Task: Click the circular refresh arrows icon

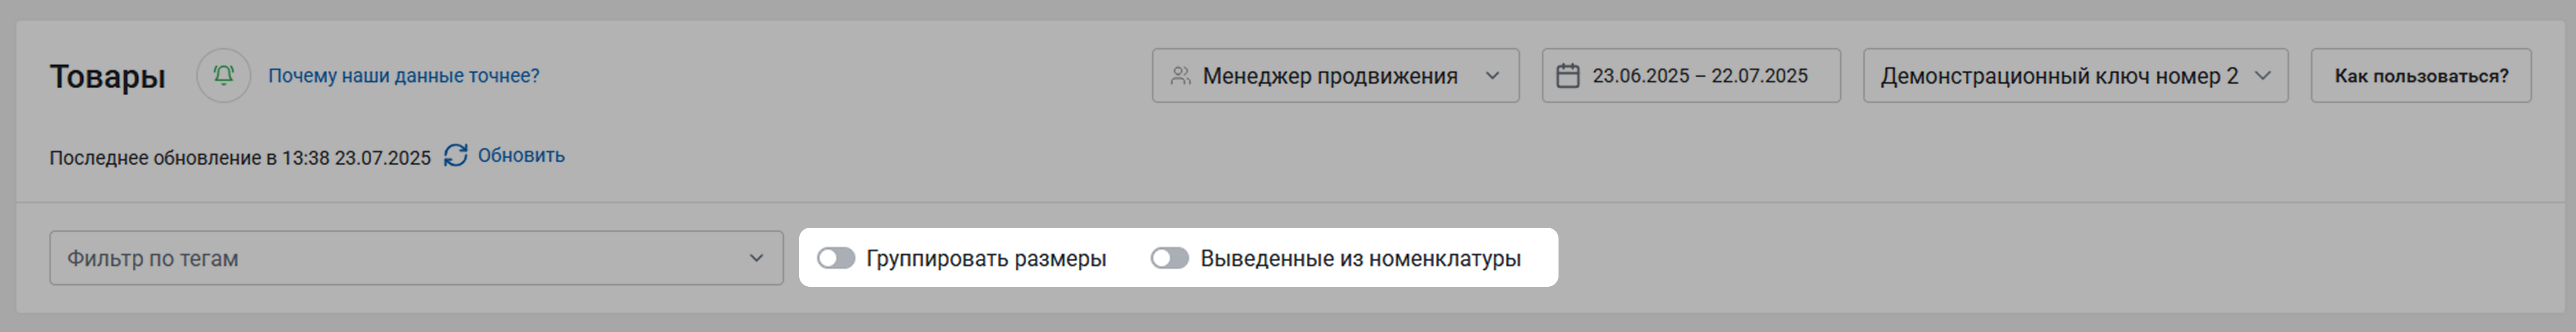Action: tap(456, 155)
